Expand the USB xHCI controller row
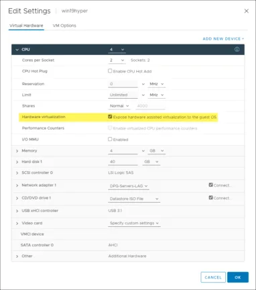The image size is (256, 290). [17, 211]
